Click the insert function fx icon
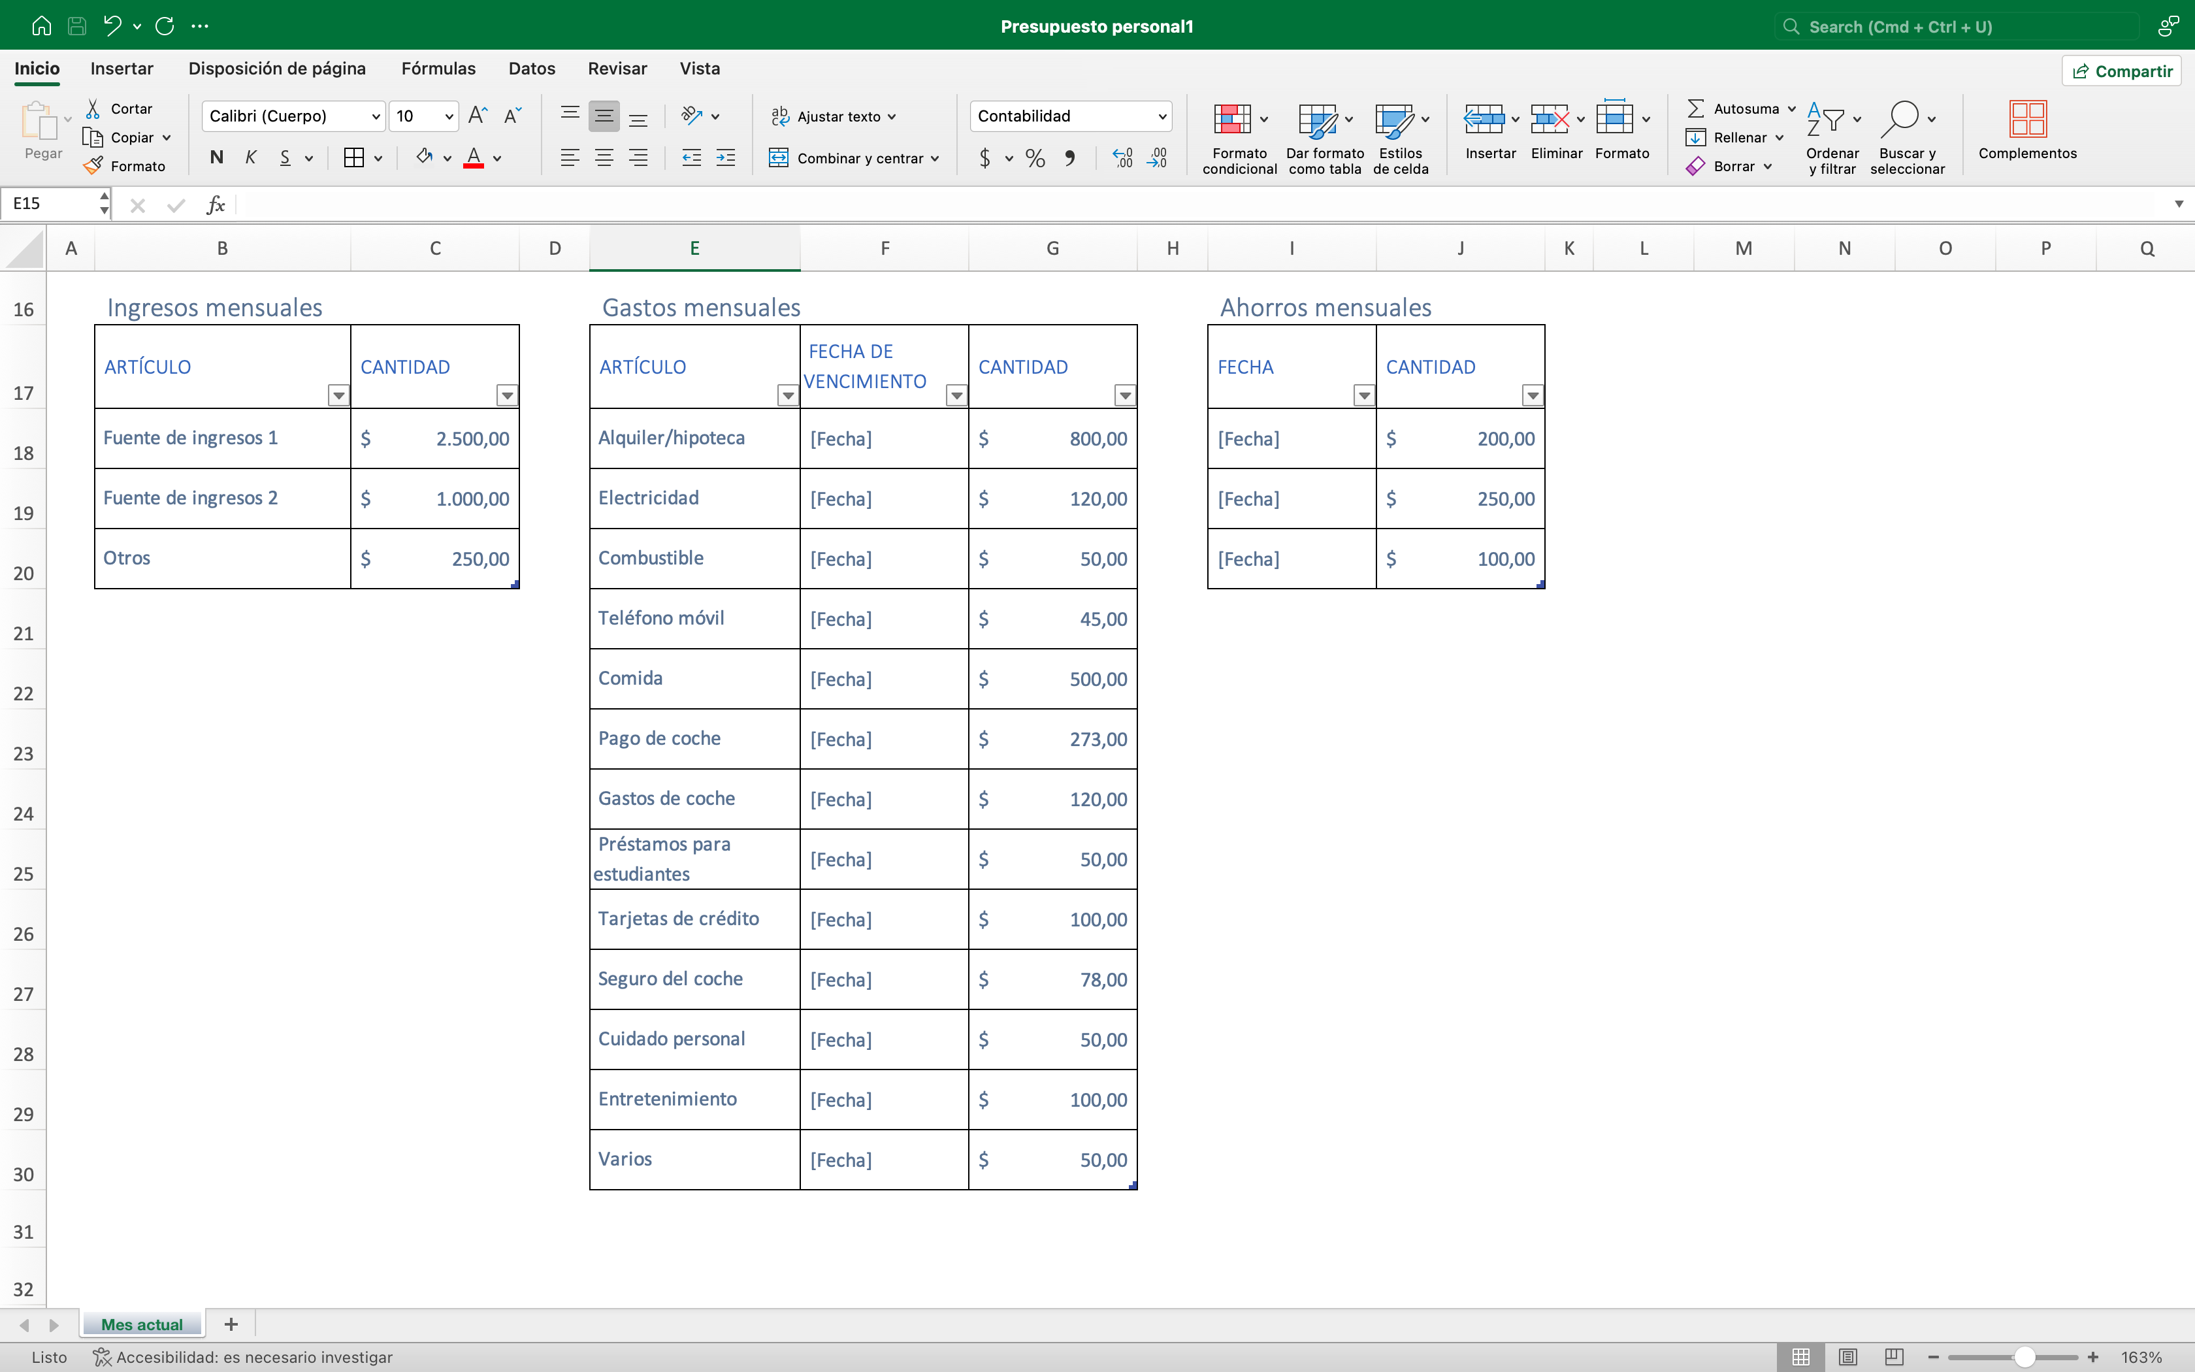Screen dimensions: 2195x1372 215,205
